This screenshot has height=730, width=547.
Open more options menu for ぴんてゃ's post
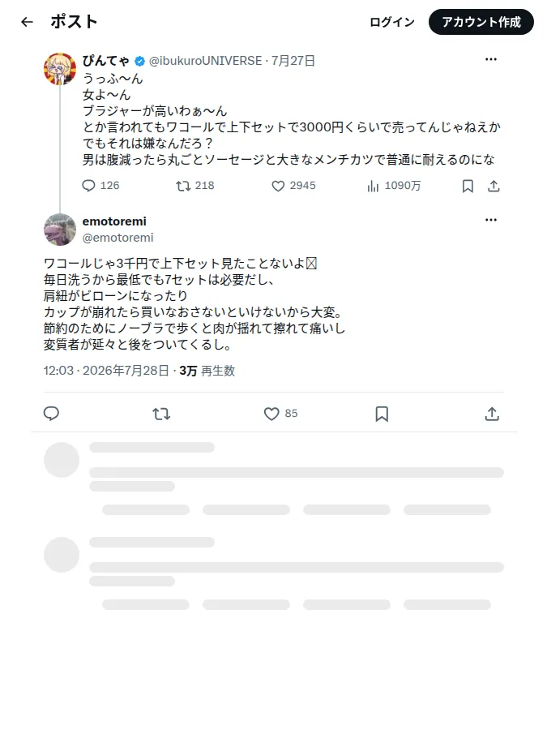click(491, 59)
